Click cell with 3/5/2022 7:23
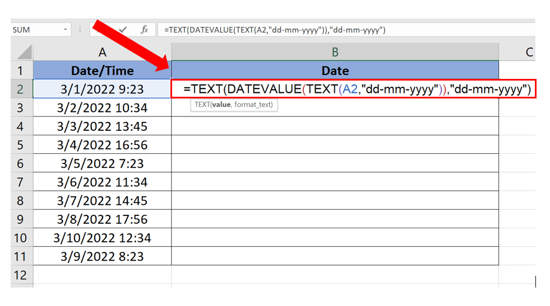Image resolution: width=550 pixels, height=306 pixels. [102, 163]
